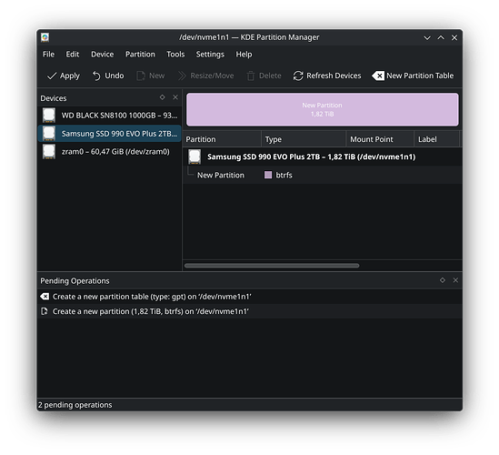This screenshot has height=455, width=499.
Task: Float the Devices panel with diamond icon
Action: coord(163,97)
